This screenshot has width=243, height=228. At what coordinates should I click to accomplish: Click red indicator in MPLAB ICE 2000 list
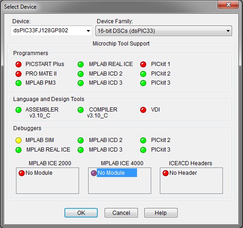[21, 173]
